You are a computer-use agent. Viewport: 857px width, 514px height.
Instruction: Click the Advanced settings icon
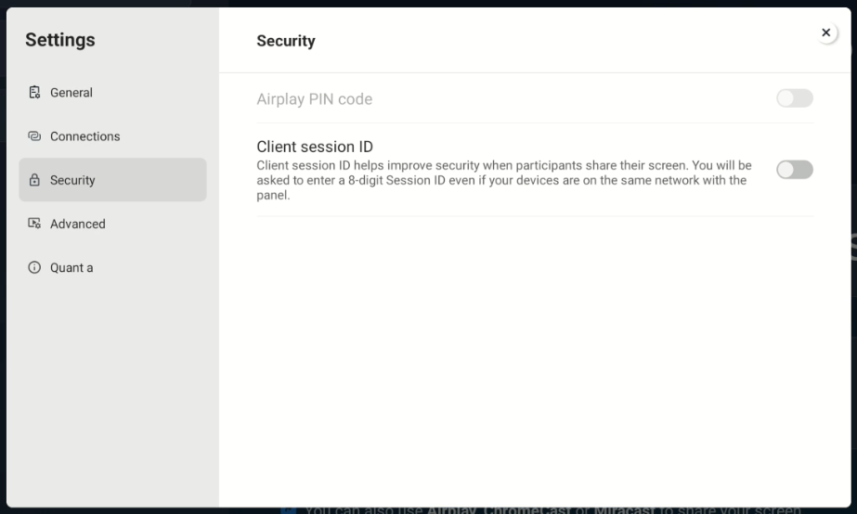(x=34, y=224)
